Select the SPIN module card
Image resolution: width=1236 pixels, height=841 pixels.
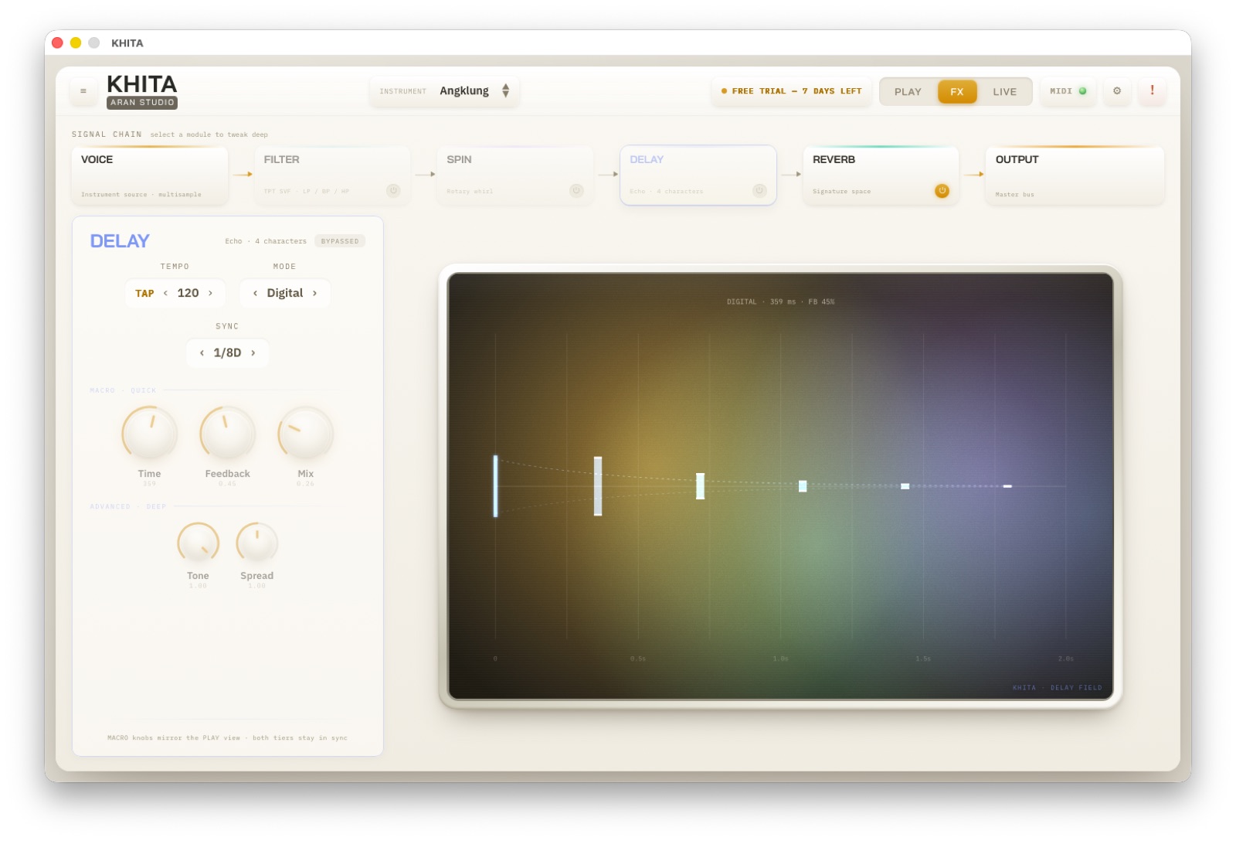pos(515,175)
